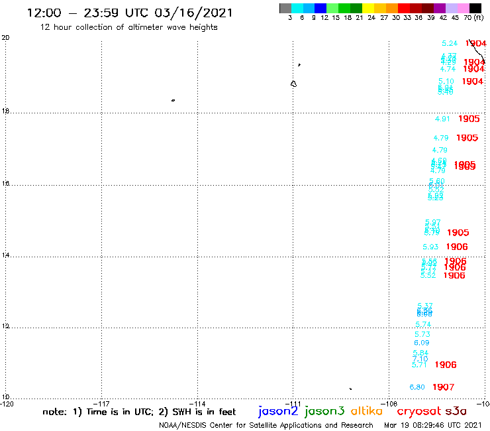Viewport: 490px width, 431px height.
Task: Click the 5.24 wave height value
Action: [450, 43]
